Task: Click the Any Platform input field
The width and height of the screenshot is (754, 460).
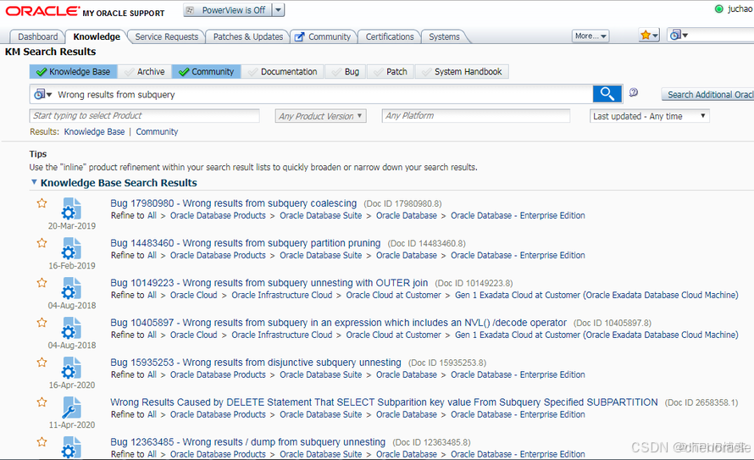Action: click(476, 116)
